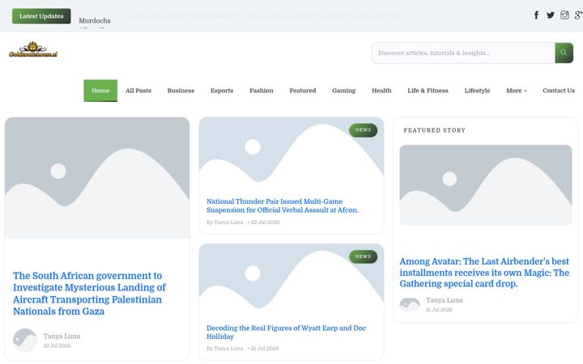Open the Instagram social icon
The image size is (583, 364).
click(564, 15)
